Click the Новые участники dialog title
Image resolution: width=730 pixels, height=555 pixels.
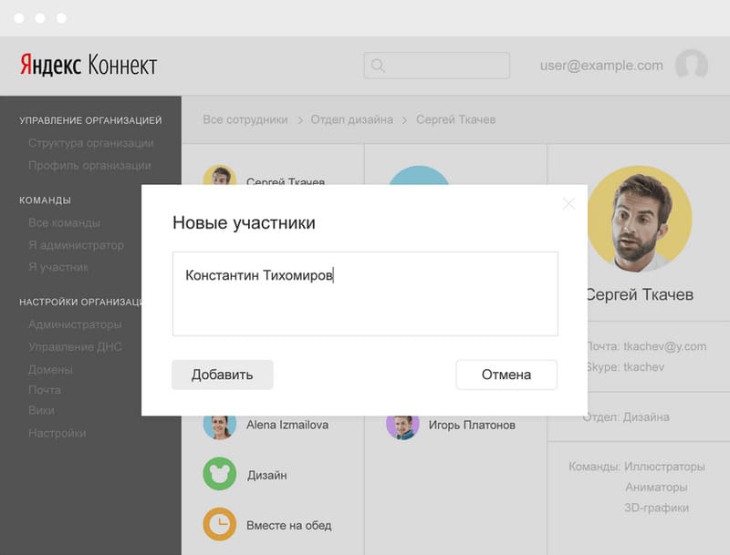click(244, 222)
